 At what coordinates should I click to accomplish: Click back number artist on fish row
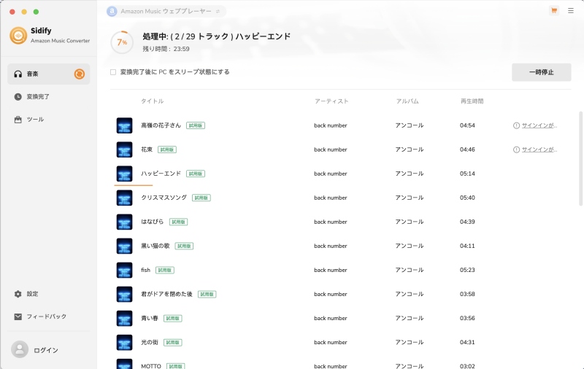click(331, 270)
